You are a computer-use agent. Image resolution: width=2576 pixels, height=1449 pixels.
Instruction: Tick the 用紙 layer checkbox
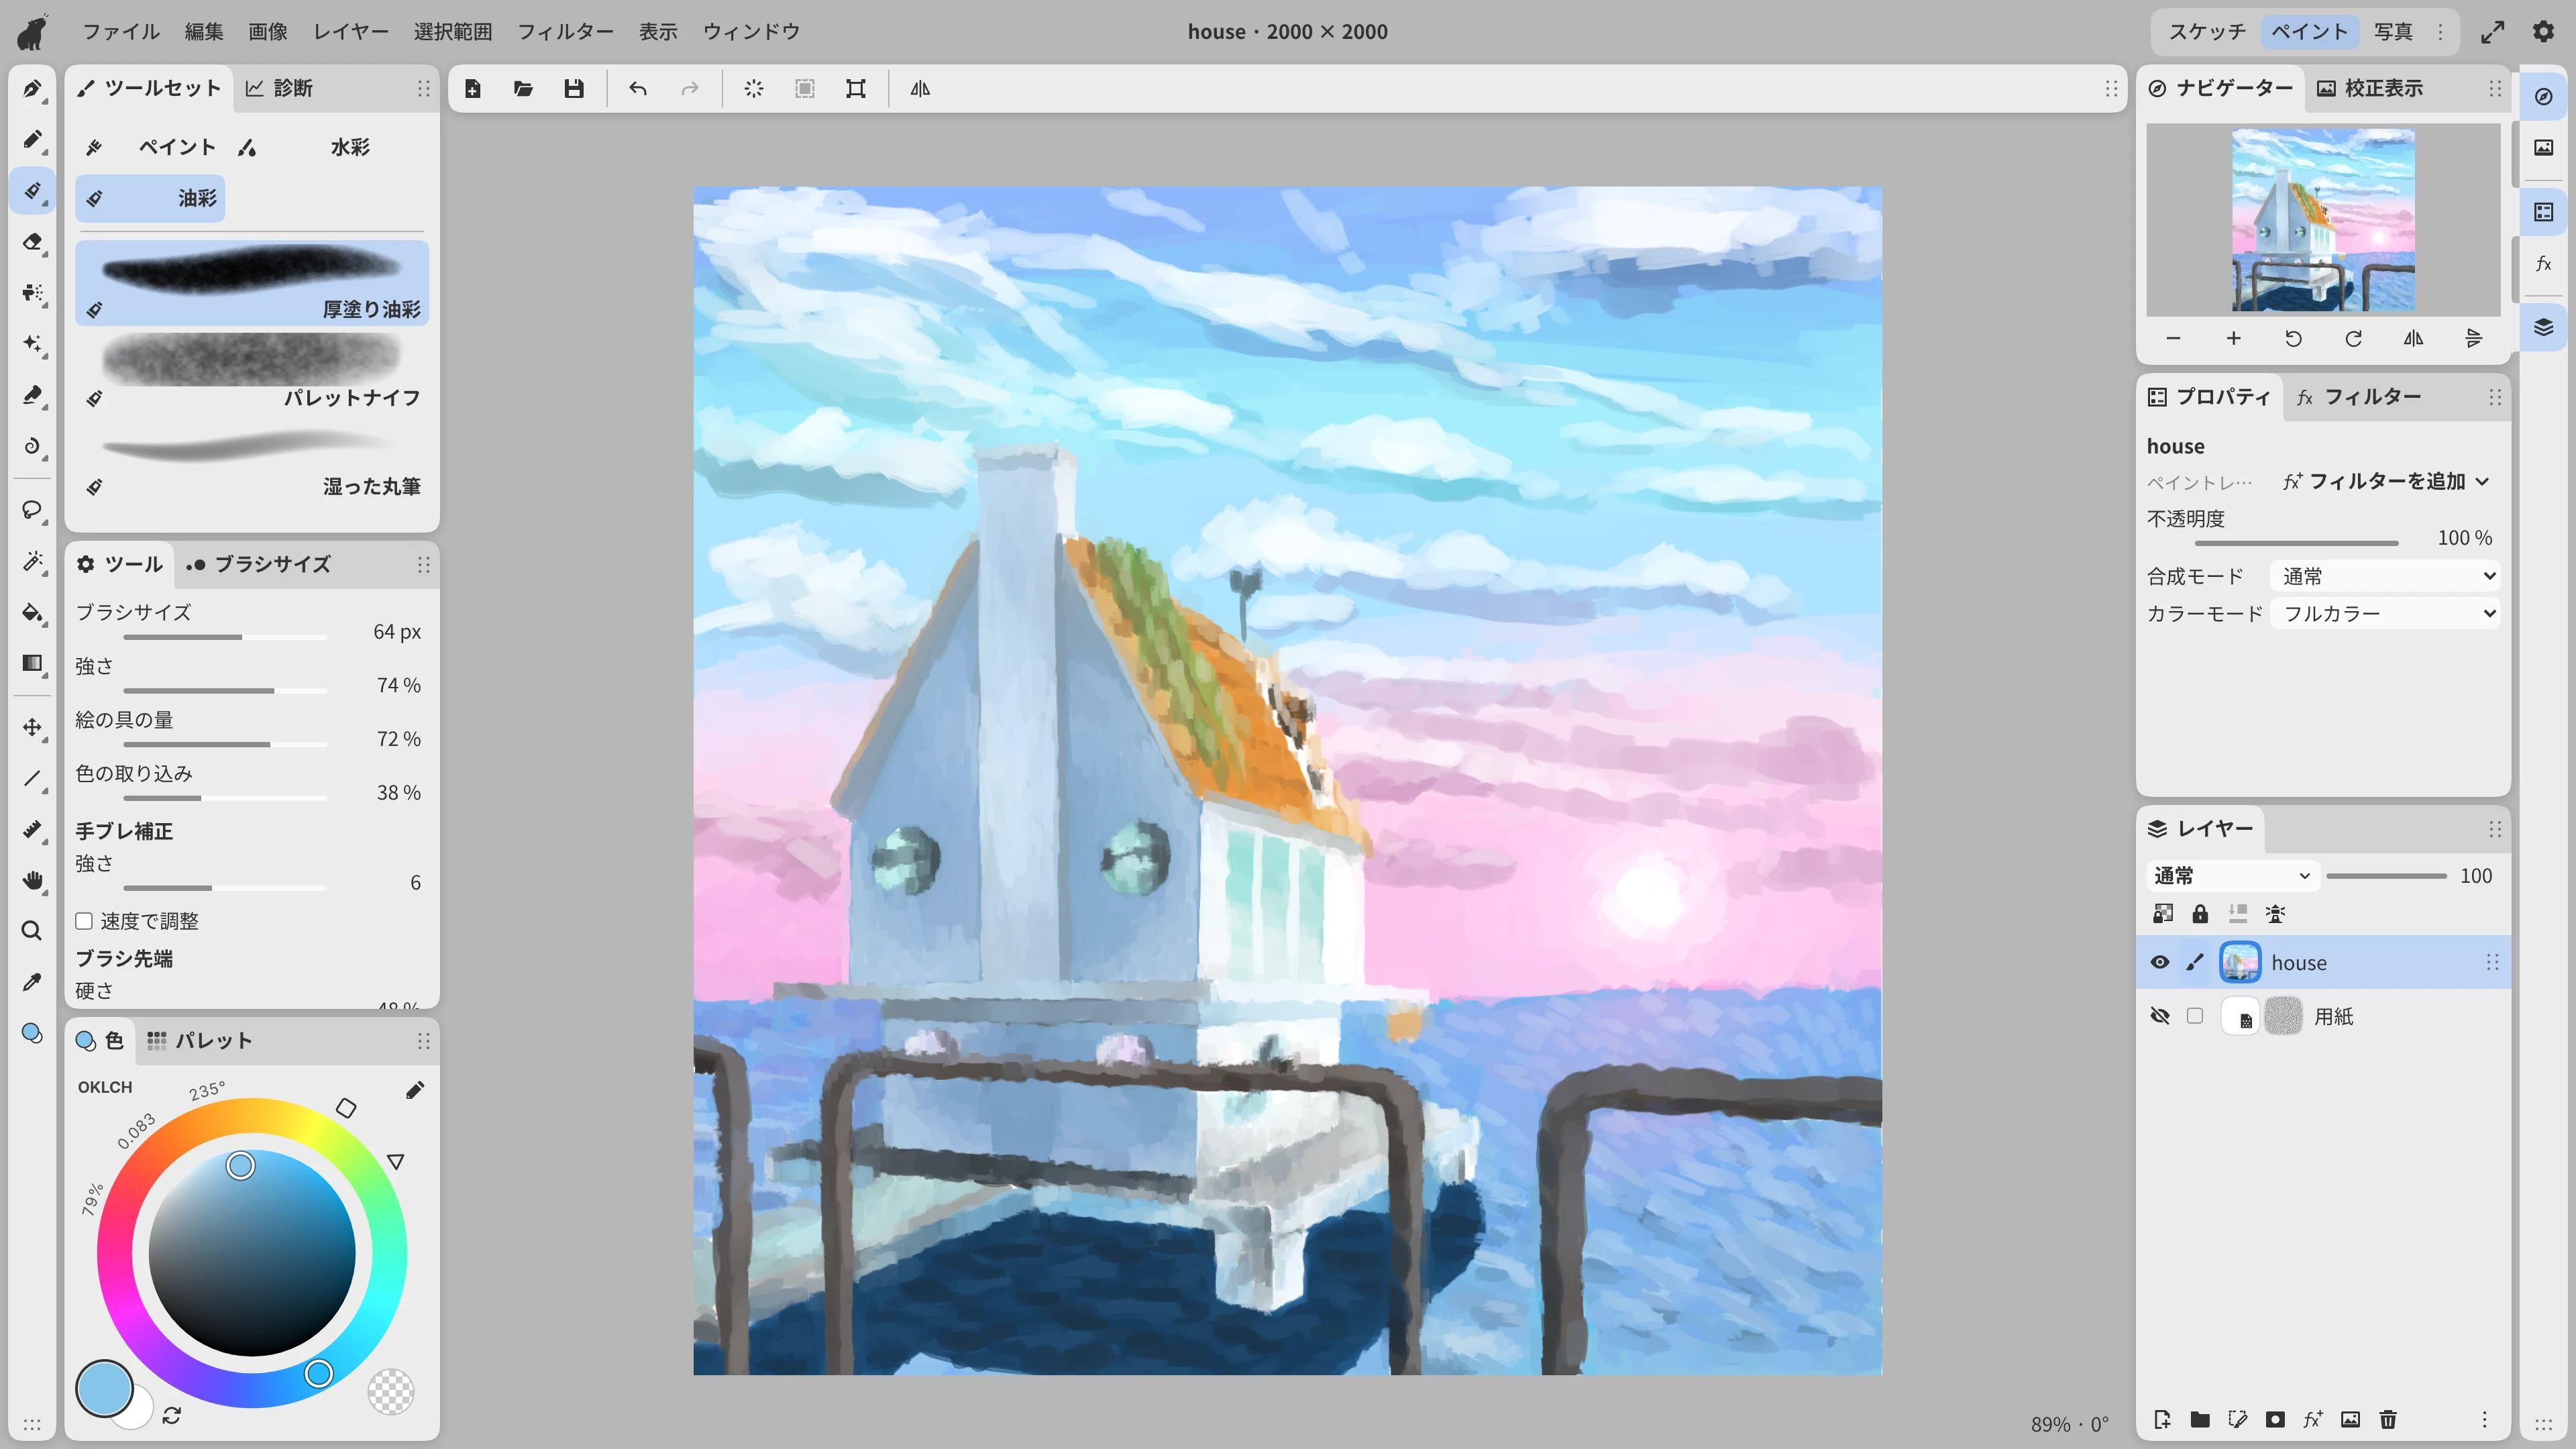pyautogui.click(x=2195, y=1016)
